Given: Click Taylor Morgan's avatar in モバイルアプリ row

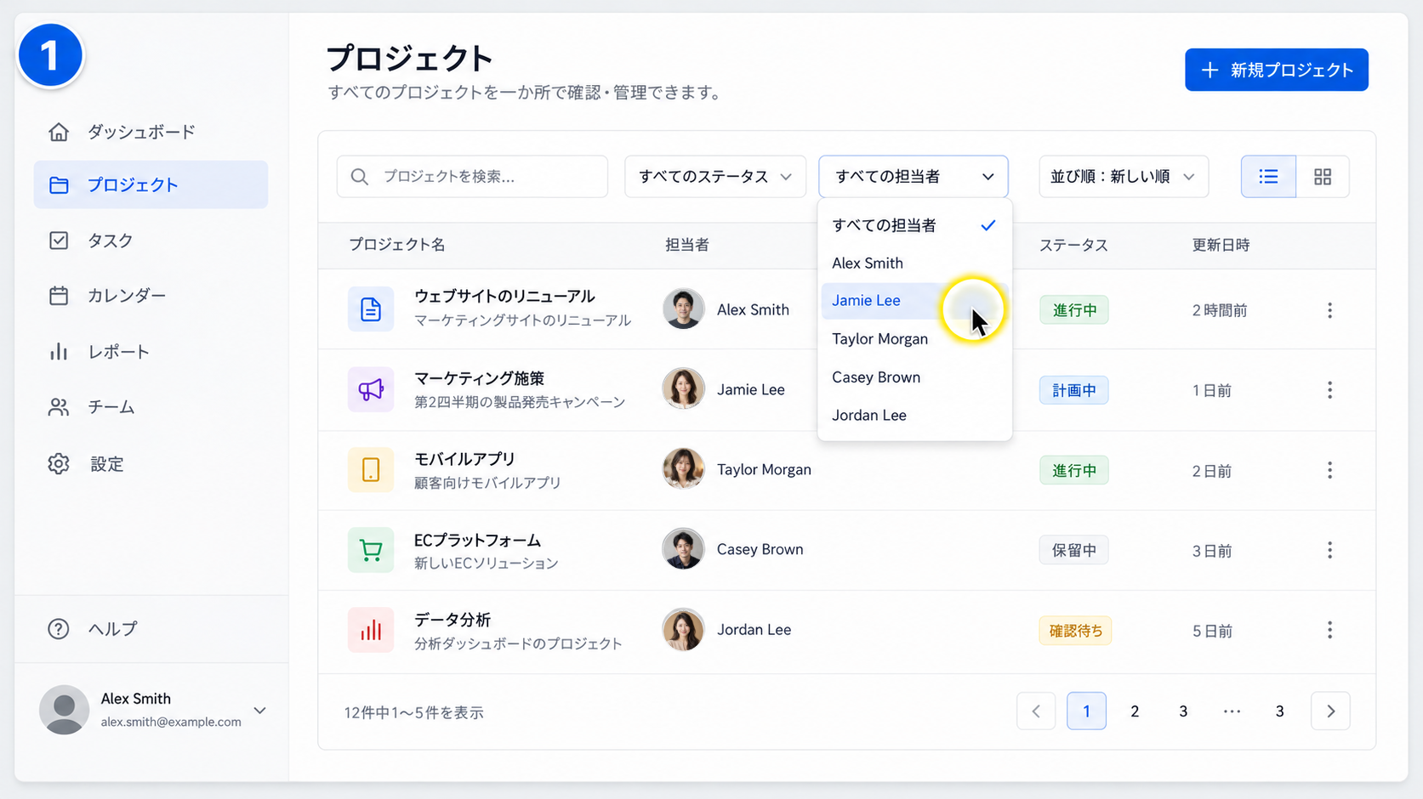Looking at the screenshot, I should click(683, 469).
